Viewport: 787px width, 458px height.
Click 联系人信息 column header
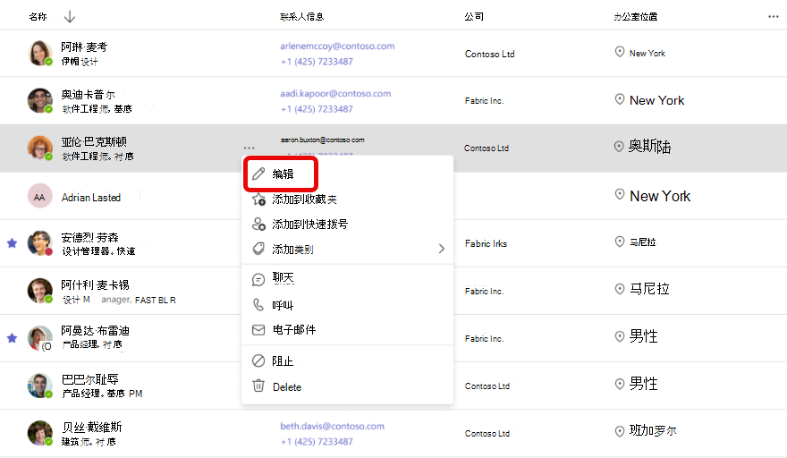[x=301, y=17]
